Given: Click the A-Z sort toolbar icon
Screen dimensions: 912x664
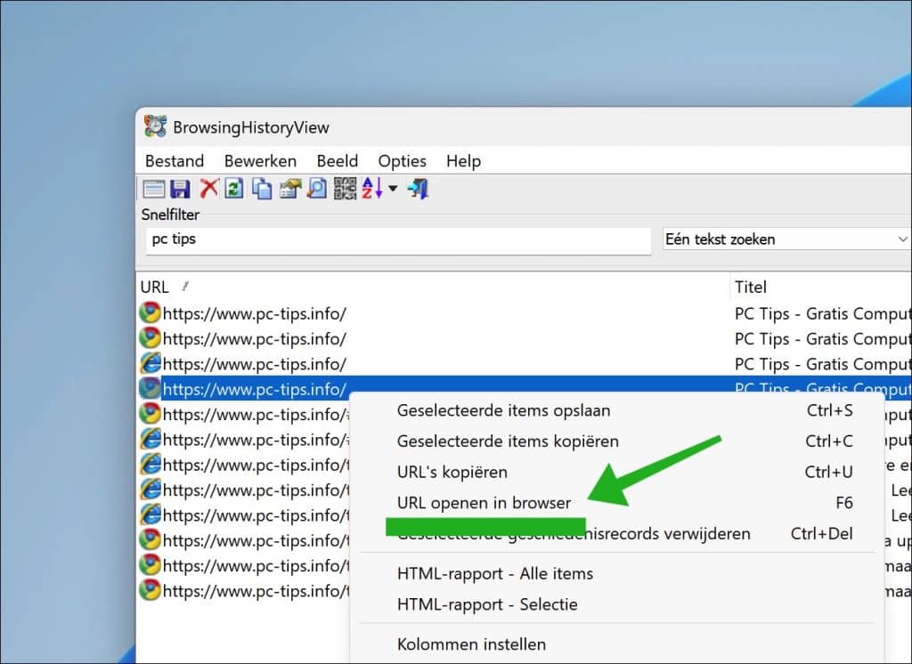Looking at the screenshot, I should pyautogui.click(x=372, y=189).
